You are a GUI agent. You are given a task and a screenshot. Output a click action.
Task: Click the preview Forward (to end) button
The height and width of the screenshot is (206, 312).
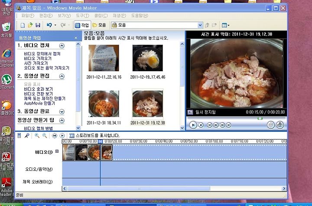click(x=229, y=125)
